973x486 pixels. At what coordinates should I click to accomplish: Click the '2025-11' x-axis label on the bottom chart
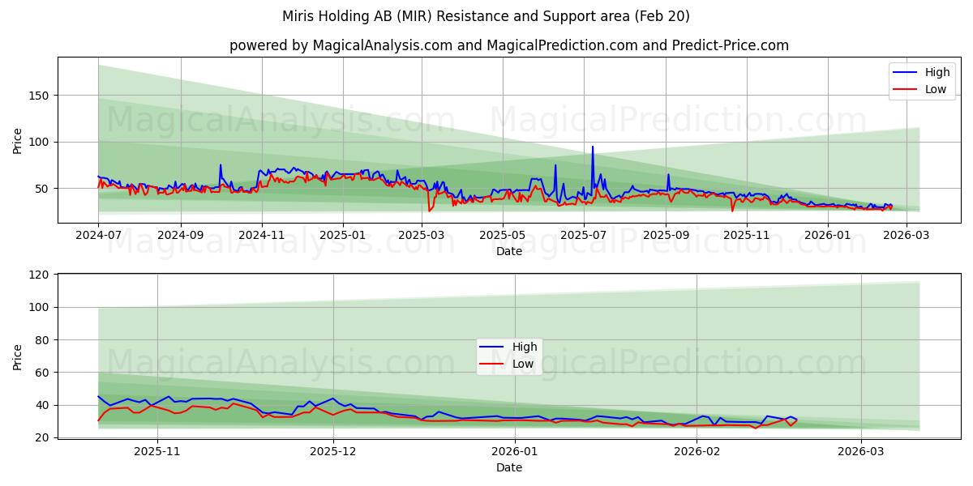tap(157, 451)
